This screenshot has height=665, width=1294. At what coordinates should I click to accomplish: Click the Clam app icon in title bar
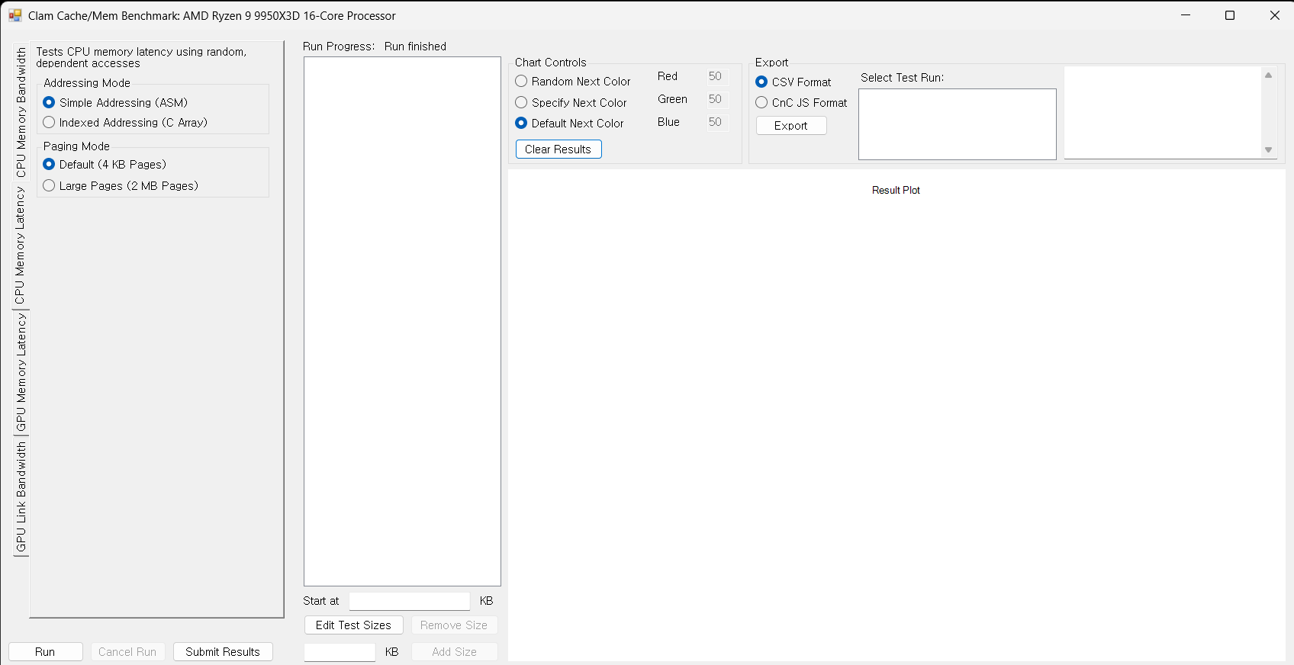(14, 15)
